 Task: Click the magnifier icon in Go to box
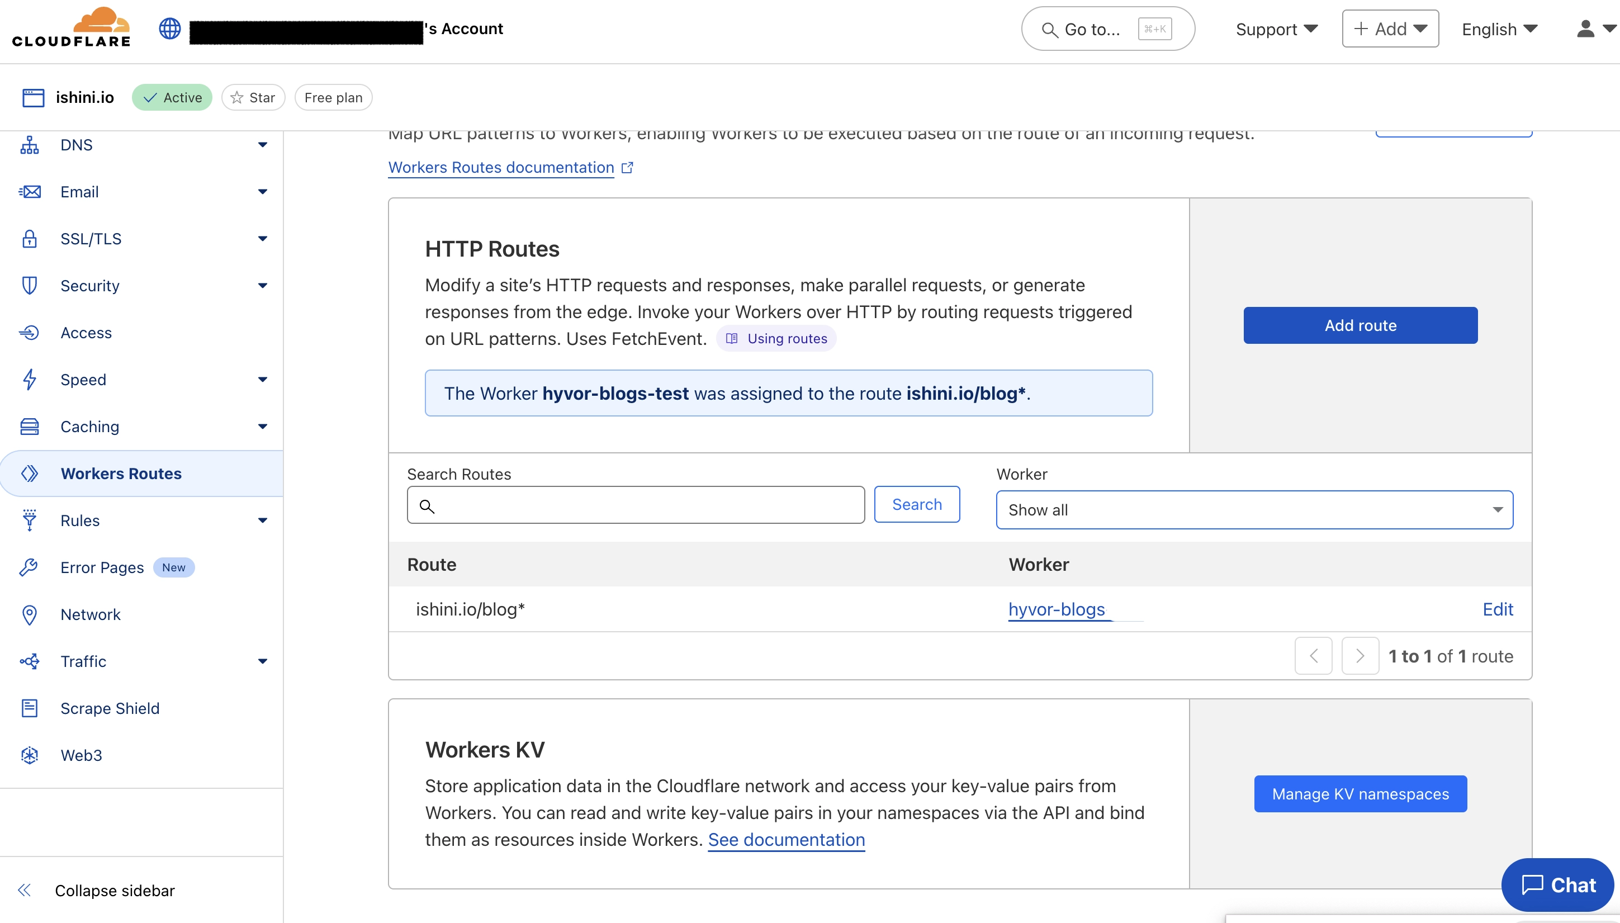tap(1050, 30)
